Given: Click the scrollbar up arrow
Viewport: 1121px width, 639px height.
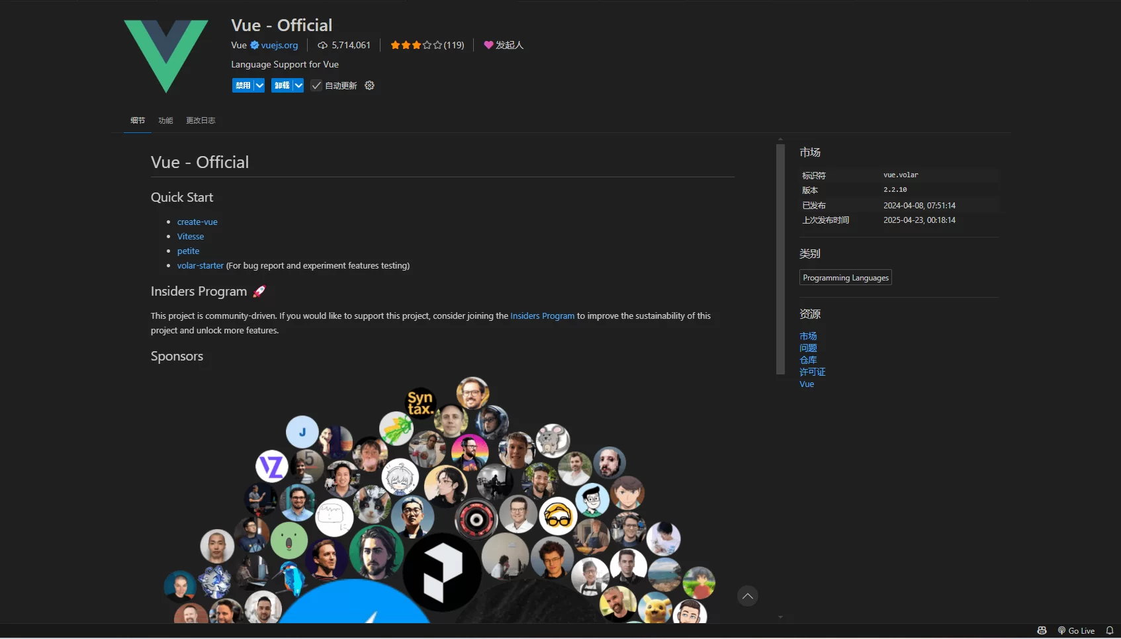Looking at the screenshot, I should 780,140.
